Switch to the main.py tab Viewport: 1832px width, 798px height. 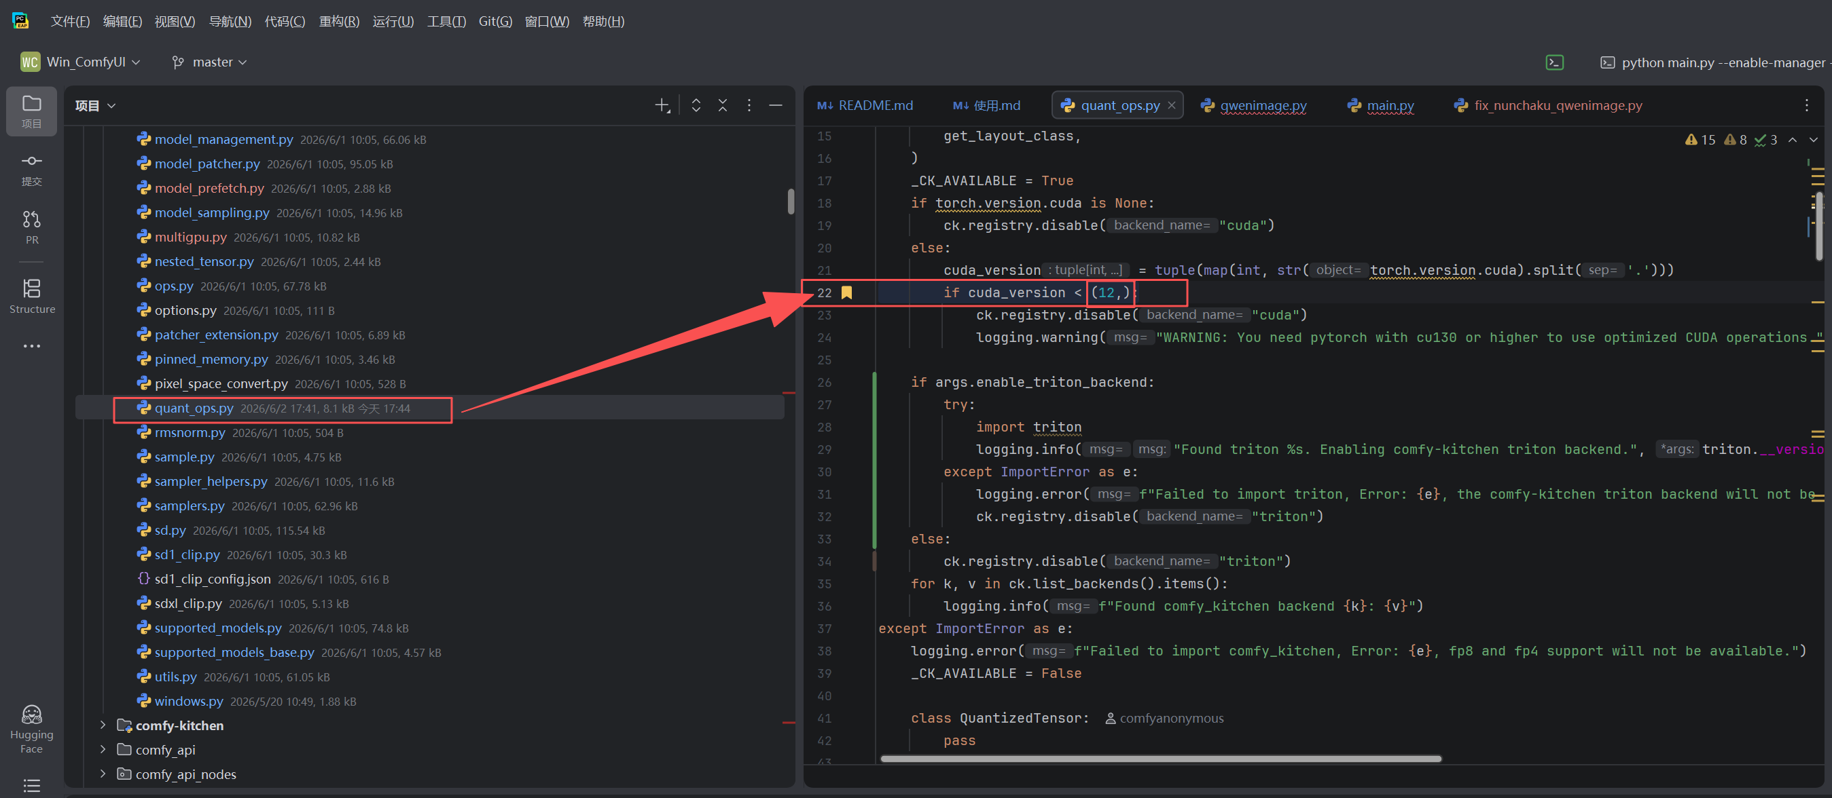click(1381, 105)
